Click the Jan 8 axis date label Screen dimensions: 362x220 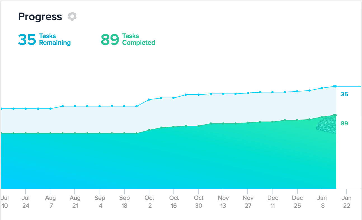(x=322, y=202)
